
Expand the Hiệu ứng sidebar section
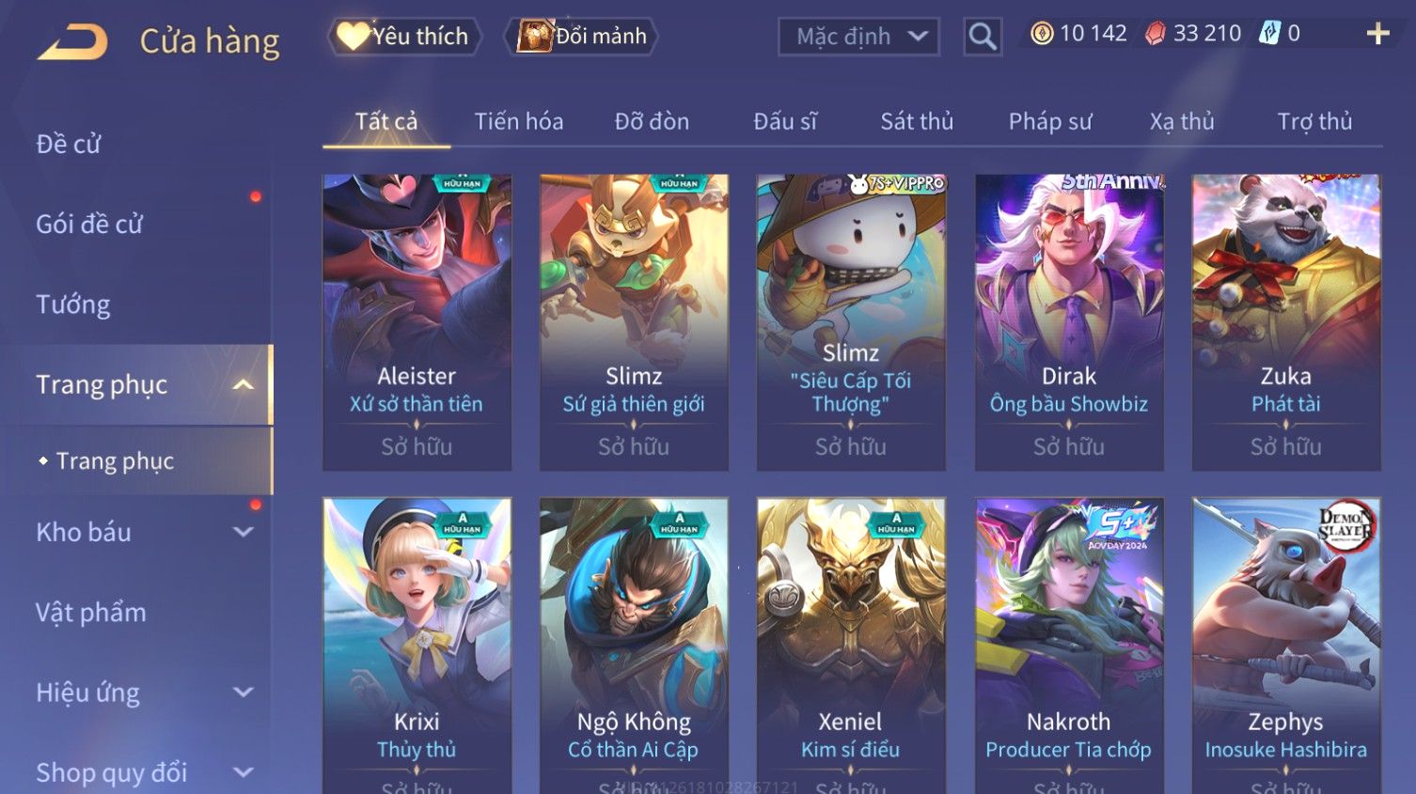(244, 693)
